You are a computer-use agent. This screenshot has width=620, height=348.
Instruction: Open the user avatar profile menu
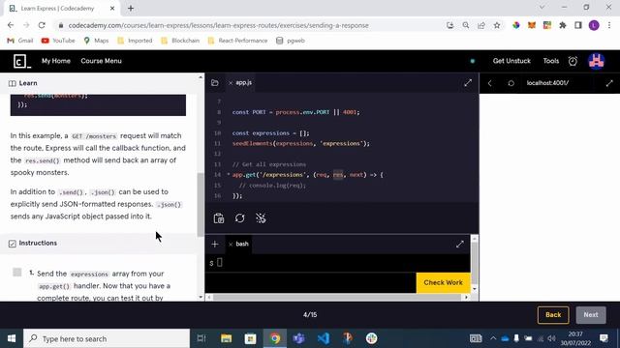click(x=597, y=61)
